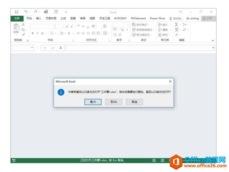Click the Merge and Center icon
The width and height of the screenshot is (229, 172).
tap(105, 33)
